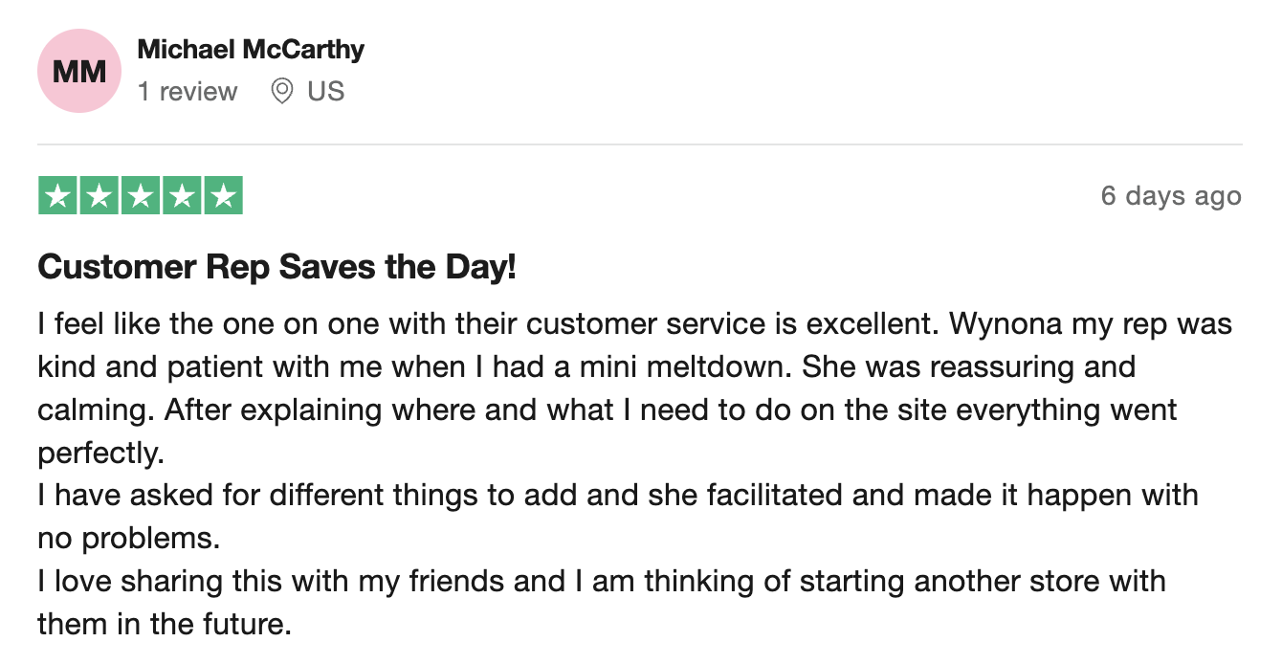Click the "1 review" count text
Image resolution: width=1282 pixels, height=664 pixels.
pos(188,92)
